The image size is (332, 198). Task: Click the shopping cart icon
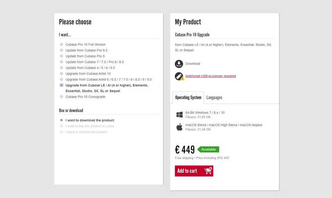207,171
